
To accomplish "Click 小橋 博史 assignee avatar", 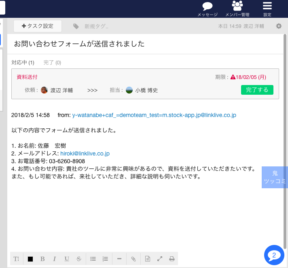I will tap(129, 90).
